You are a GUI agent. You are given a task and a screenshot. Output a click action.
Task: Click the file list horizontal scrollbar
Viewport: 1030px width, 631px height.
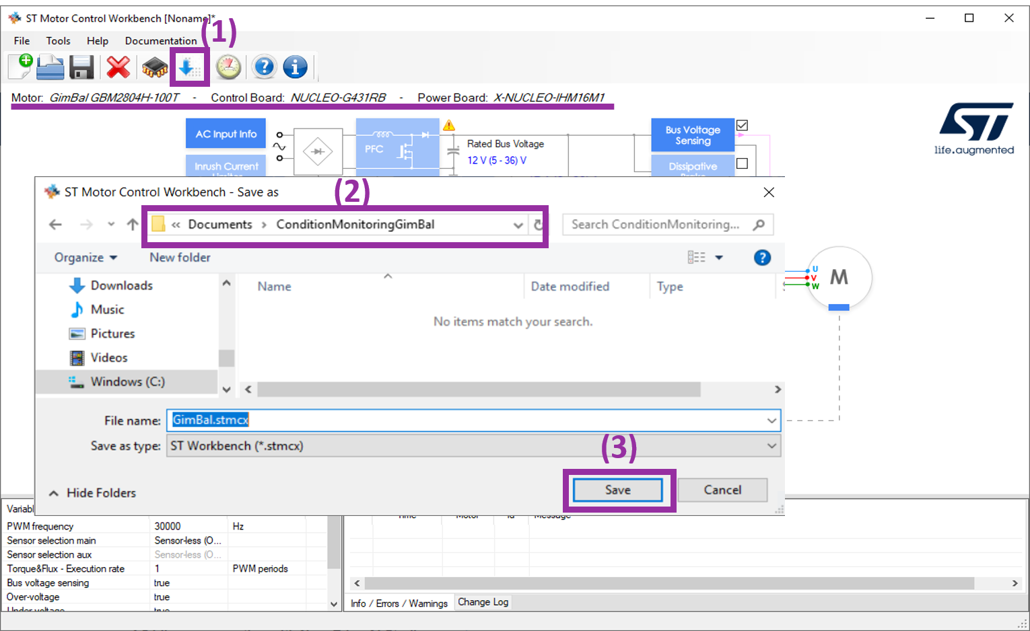479,389
